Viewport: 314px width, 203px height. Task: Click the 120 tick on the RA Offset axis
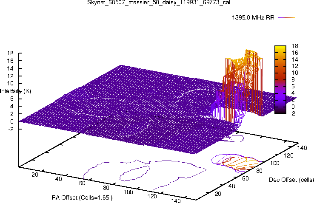click(152, 196)
